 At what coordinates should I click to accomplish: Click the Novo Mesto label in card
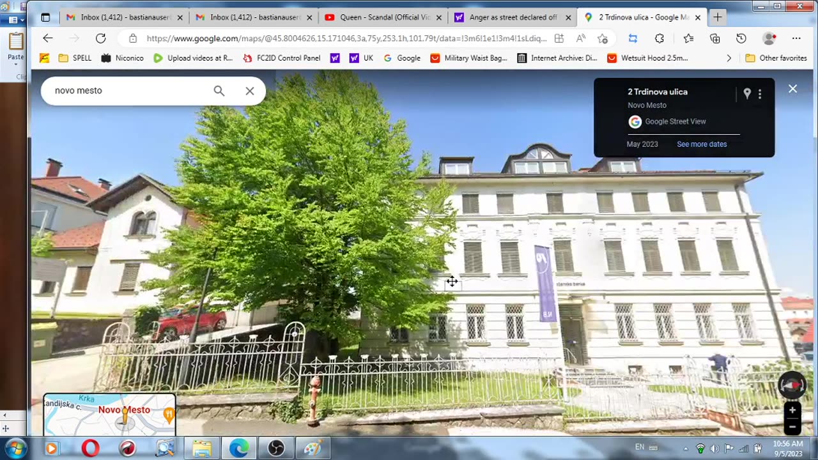(647, 105)
